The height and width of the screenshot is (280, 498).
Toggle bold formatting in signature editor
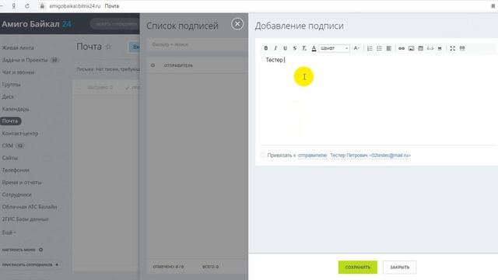pyautogui.click(x=266, y=48)
